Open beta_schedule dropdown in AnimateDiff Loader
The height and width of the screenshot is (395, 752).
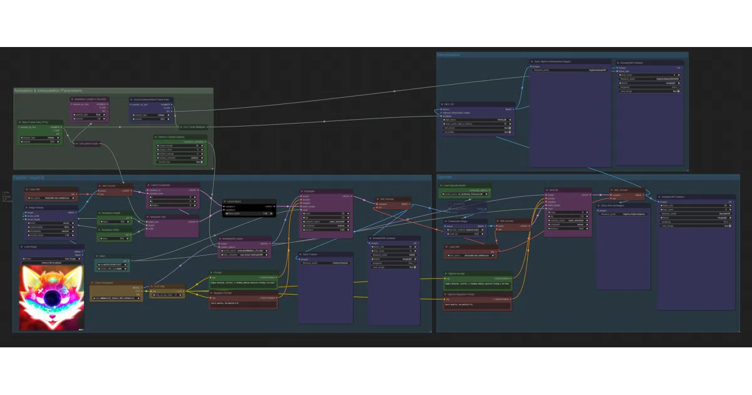[x=244, y=255]
